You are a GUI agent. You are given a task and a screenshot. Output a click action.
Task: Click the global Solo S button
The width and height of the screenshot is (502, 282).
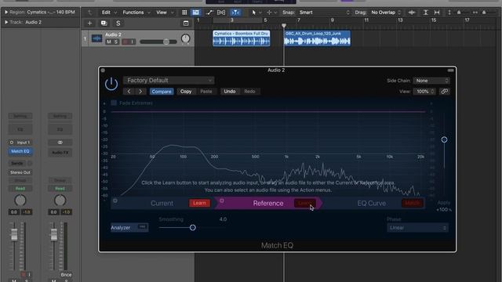pos(118,23)
